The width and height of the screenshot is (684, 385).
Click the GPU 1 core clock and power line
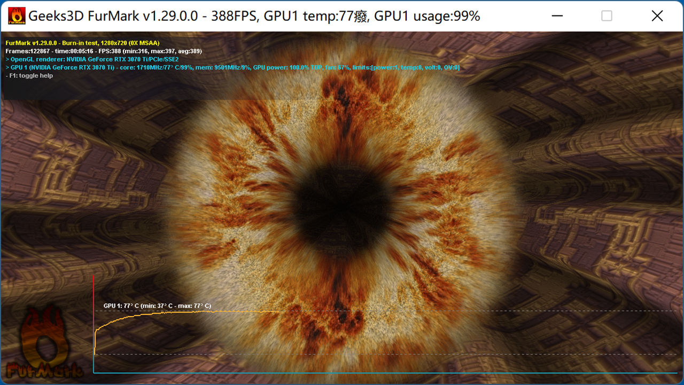232,68
